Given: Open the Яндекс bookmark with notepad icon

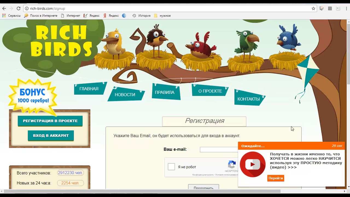Looking at the screenshot, I should 91,16.
